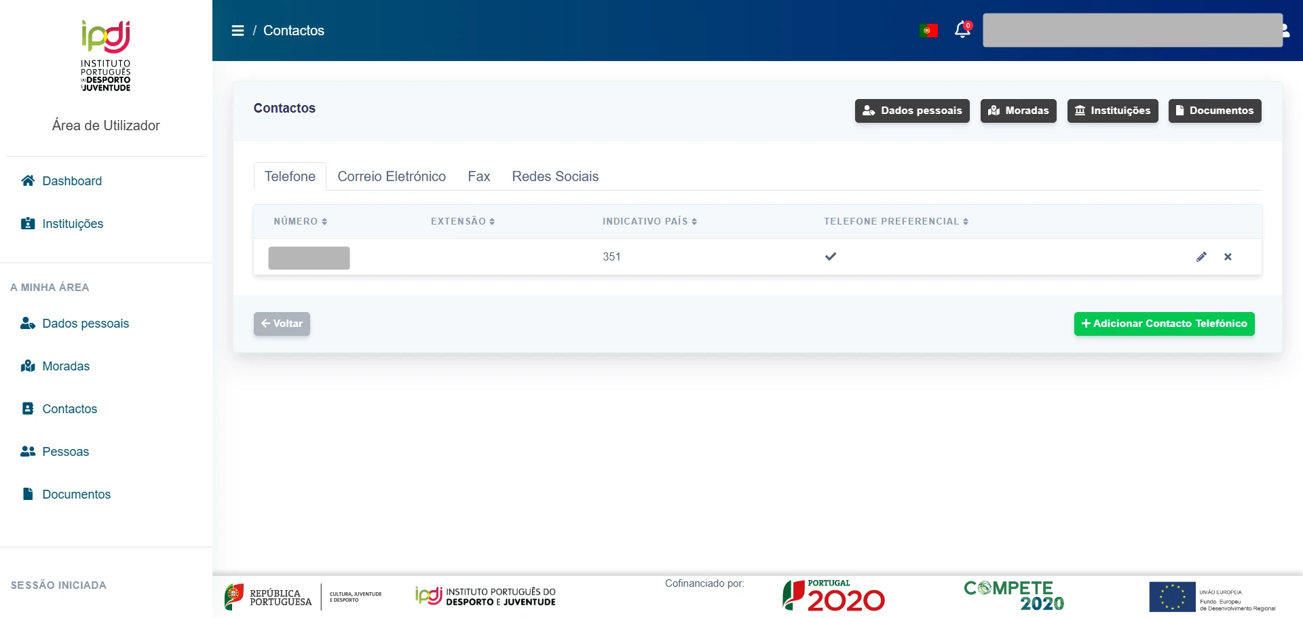Select the Telefone tab
This screenshot has height=618, width=1303.
pyautogui.click(x=290, y=176)
